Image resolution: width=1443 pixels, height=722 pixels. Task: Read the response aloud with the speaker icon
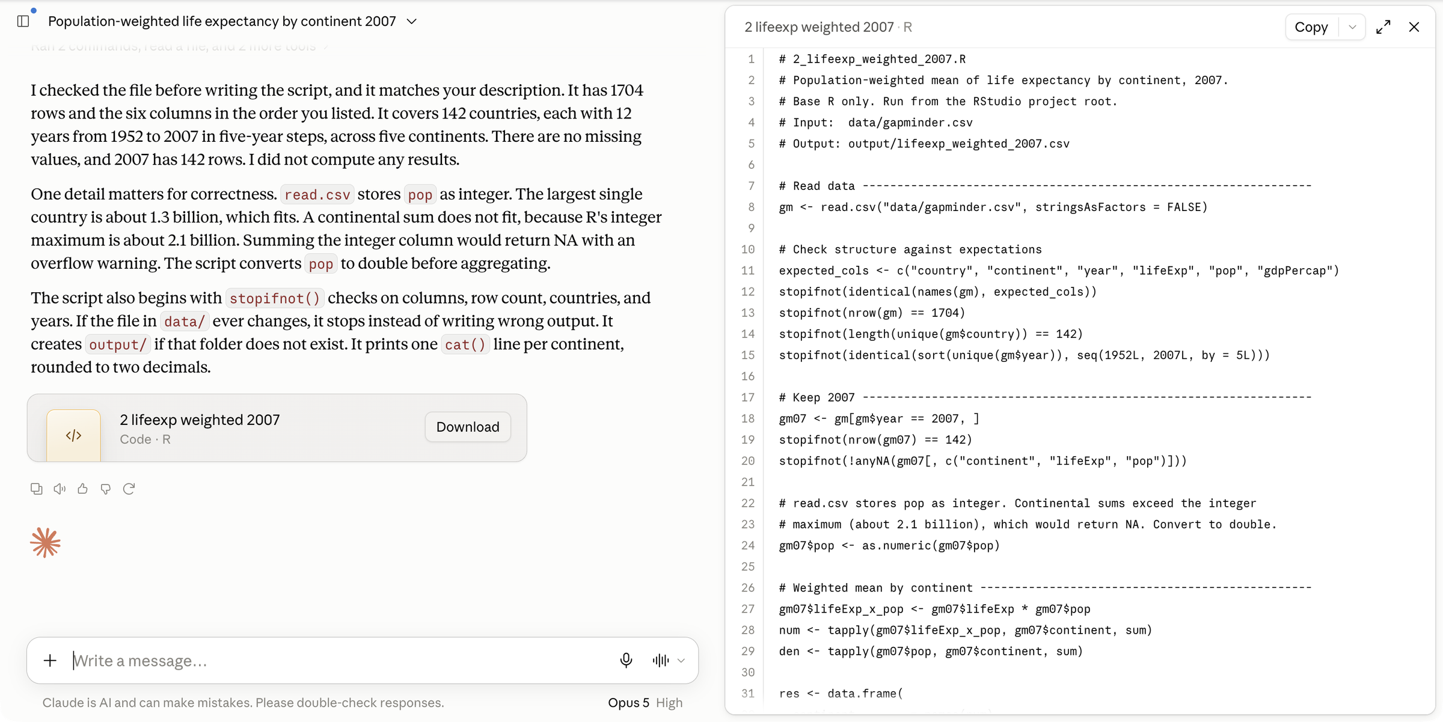tap(60, 489)
